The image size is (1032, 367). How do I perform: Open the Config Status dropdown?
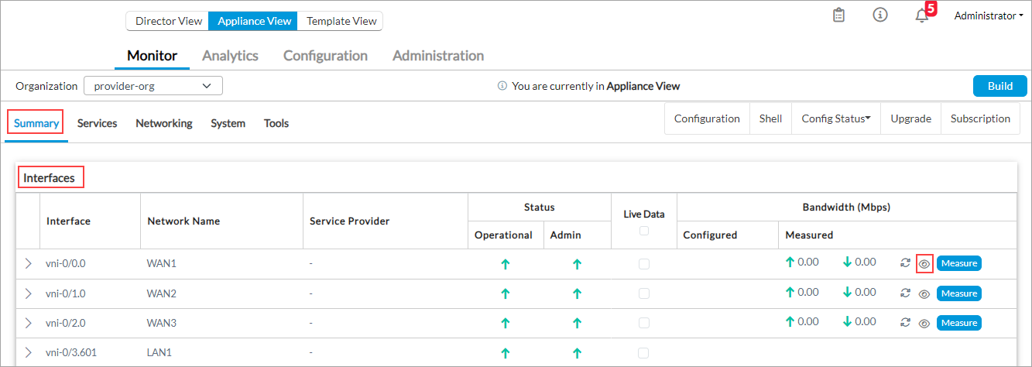[x=835, y=118]
